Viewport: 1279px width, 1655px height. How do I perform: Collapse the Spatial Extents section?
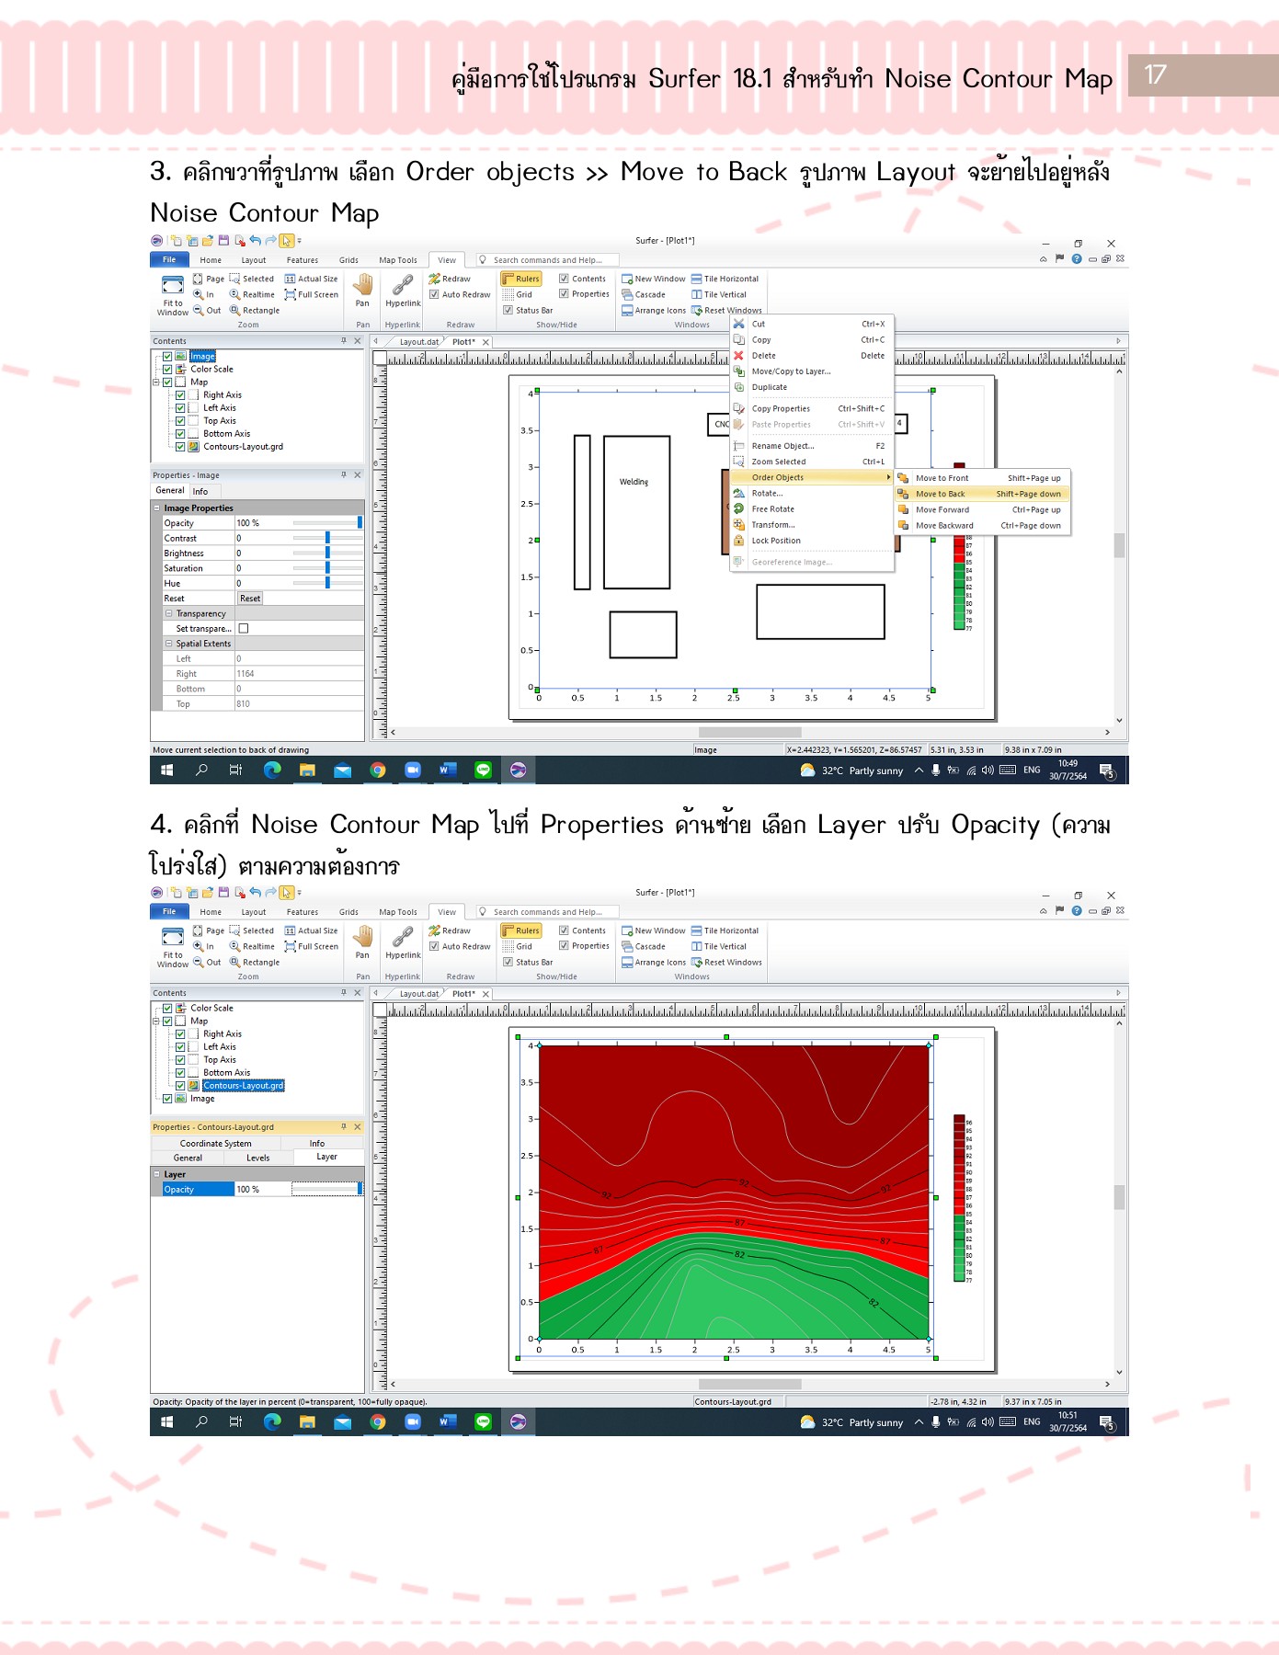169,644
